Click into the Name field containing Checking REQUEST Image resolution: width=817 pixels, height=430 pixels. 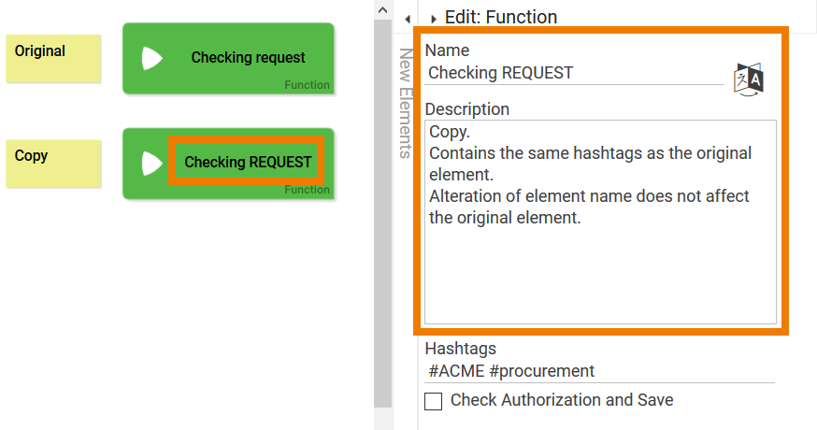click(574, 73)
